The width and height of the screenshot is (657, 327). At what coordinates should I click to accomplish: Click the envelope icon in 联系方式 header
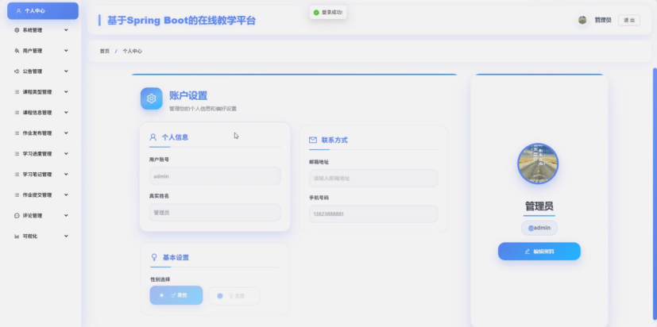pyautogui.click(x=313, y=140)
